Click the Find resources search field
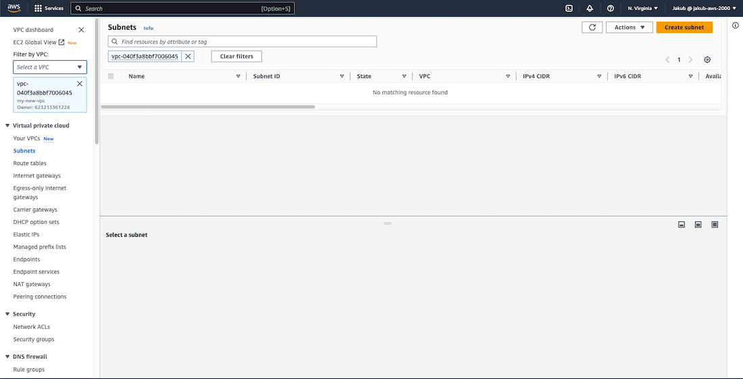 click(x=243, y=42)
